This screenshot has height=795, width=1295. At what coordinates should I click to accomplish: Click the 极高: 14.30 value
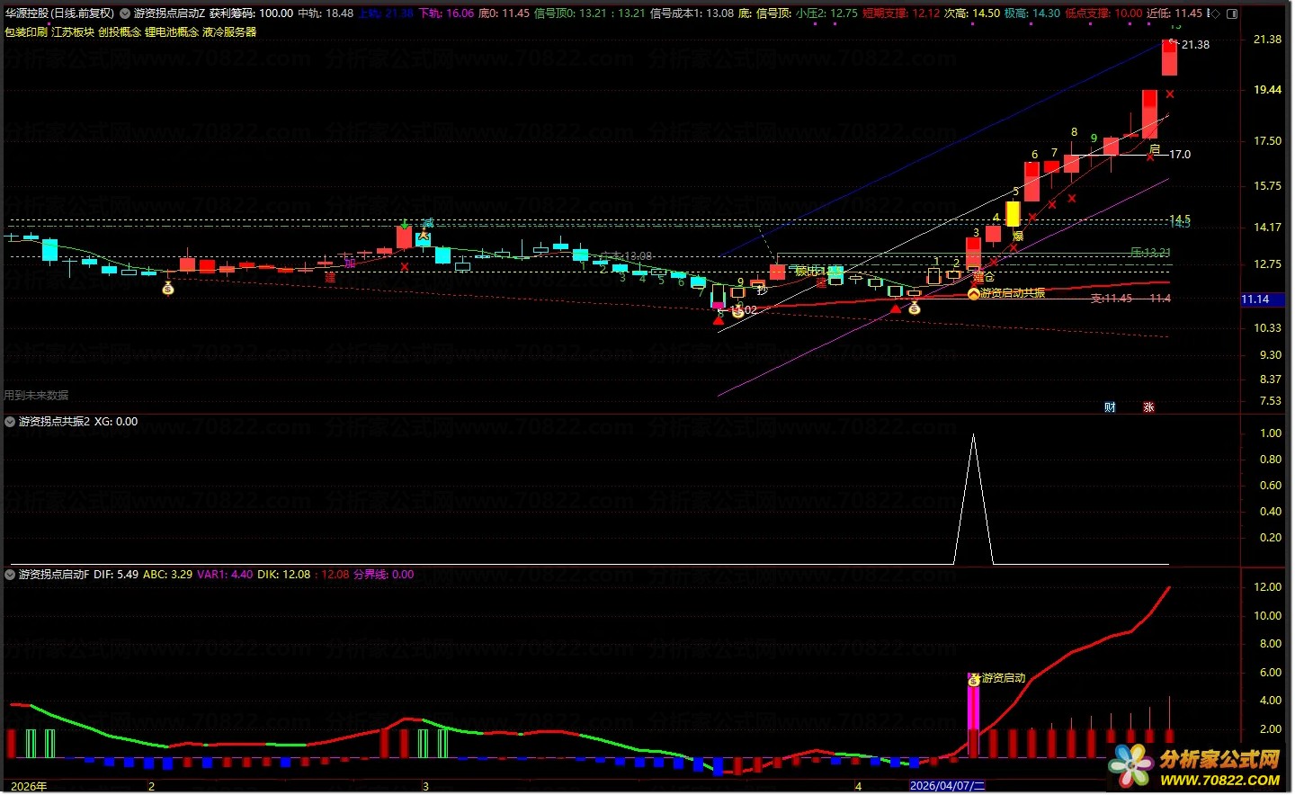(1032, 13)
